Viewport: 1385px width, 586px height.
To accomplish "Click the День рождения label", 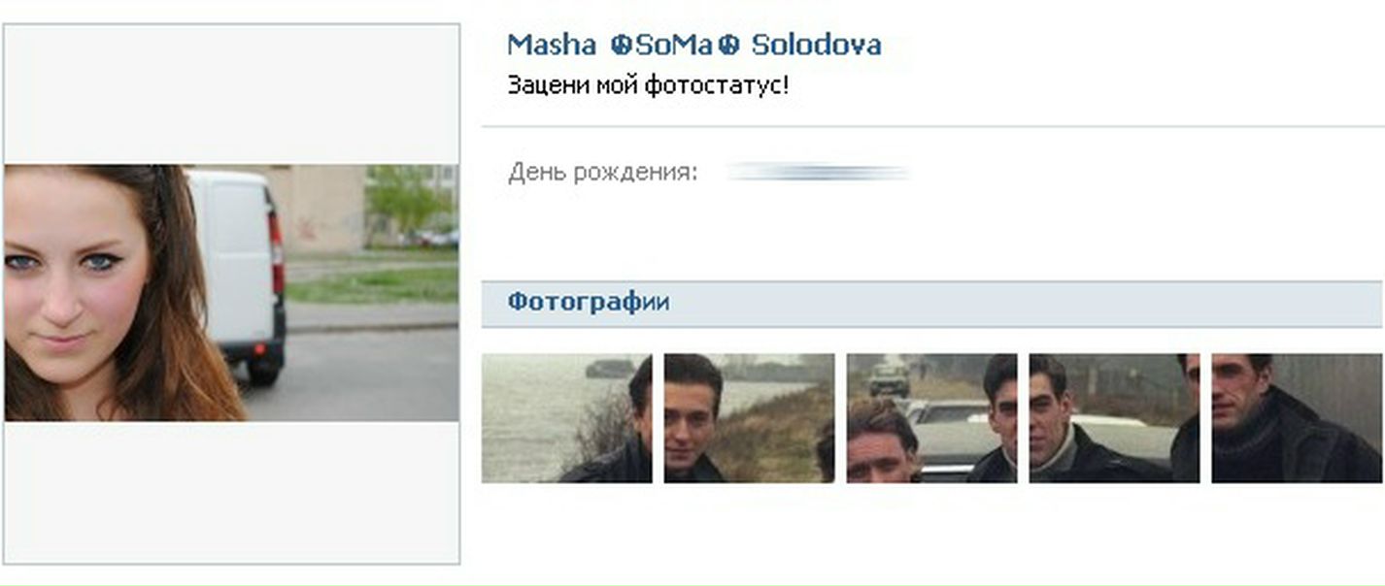I will [602, 175].
